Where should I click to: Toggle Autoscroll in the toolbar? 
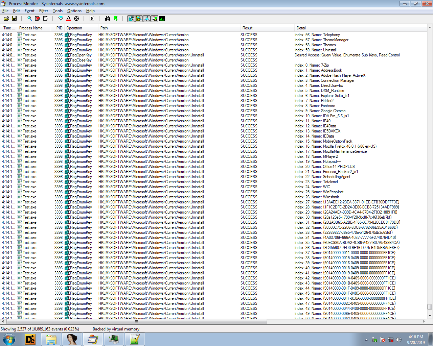[x=38, y=19]
